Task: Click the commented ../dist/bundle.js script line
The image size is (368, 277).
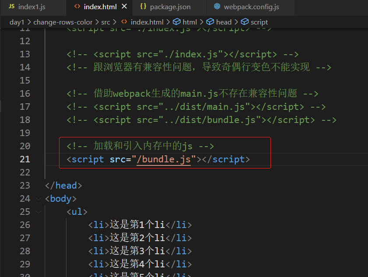Action: [202, 120]
